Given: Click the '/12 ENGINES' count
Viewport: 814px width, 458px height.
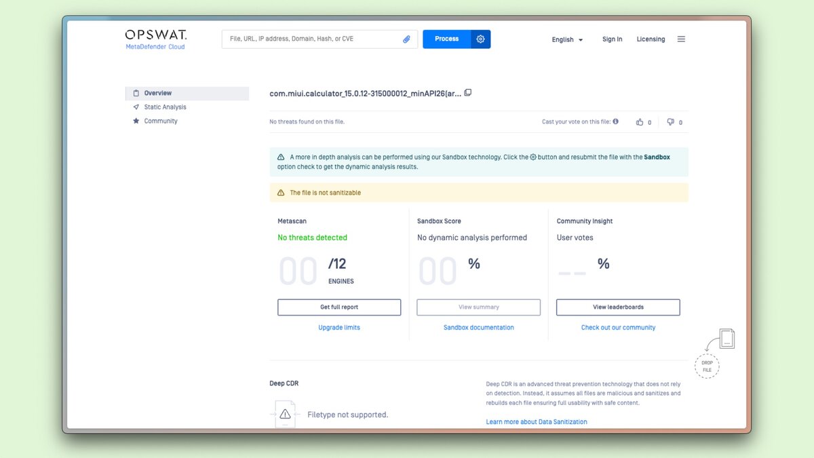Looking at the screenshot, I should click(x=341, y=271).
